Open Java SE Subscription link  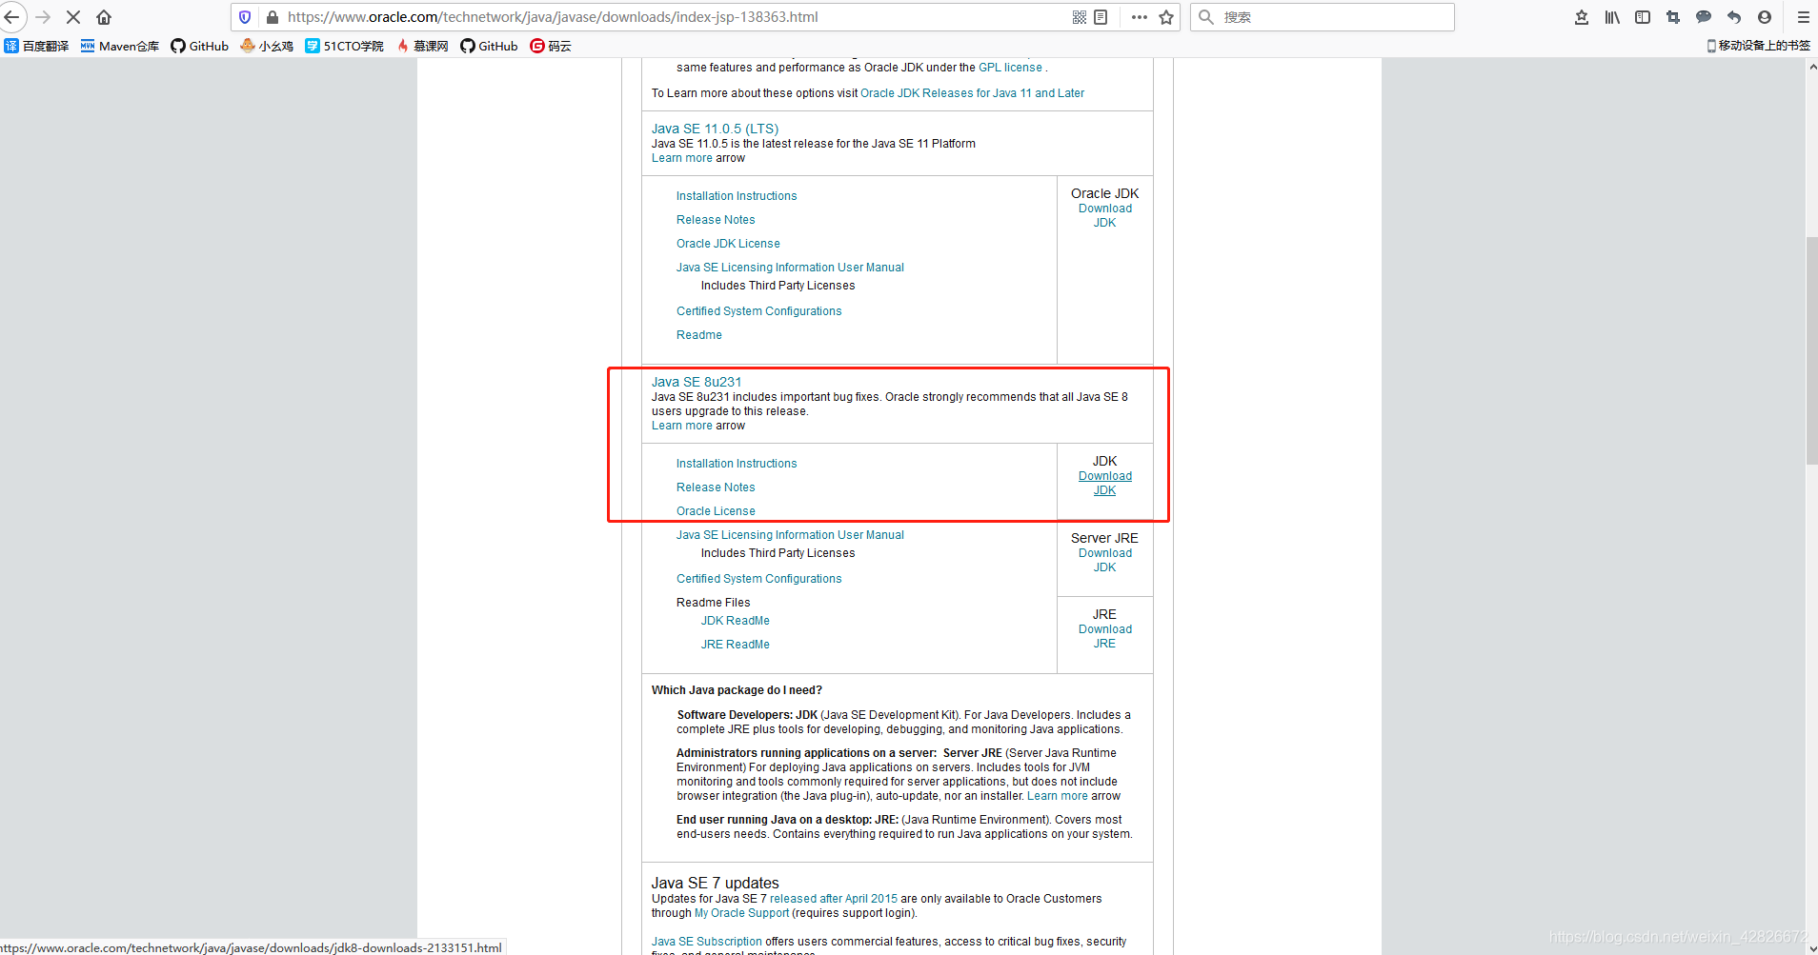pyautogui.click(x=707, y=942)
